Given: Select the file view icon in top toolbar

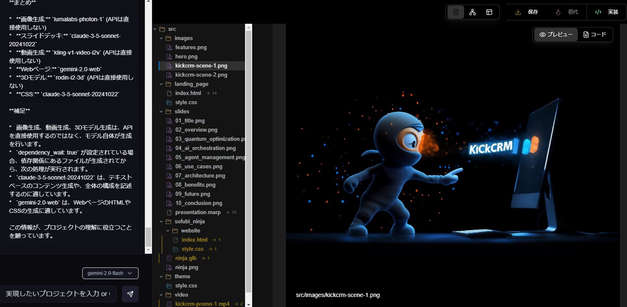Looking at the screenshot, I should pos(456,12).
